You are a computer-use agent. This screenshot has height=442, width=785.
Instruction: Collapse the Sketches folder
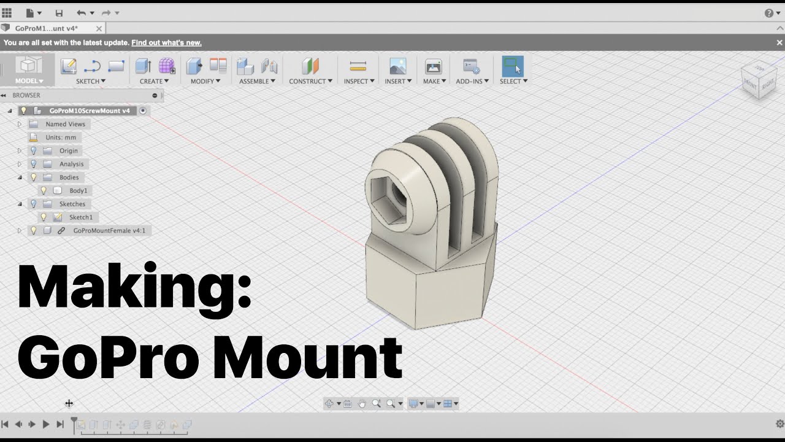click(20, 204)
